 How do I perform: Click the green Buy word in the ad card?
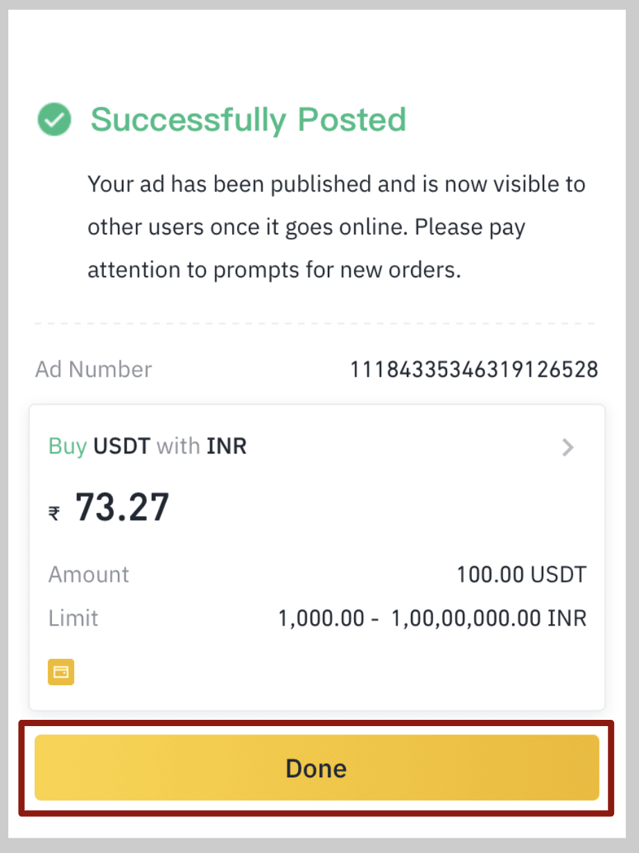click(67, 447)
